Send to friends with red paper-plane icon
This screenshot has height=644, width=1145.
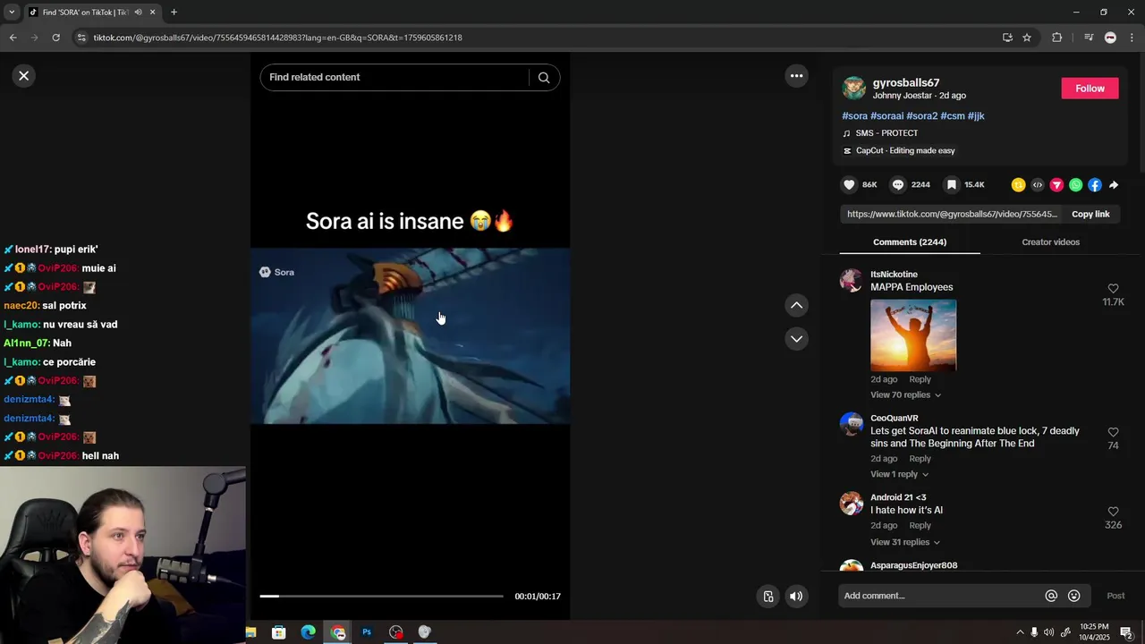[1056, 185]
